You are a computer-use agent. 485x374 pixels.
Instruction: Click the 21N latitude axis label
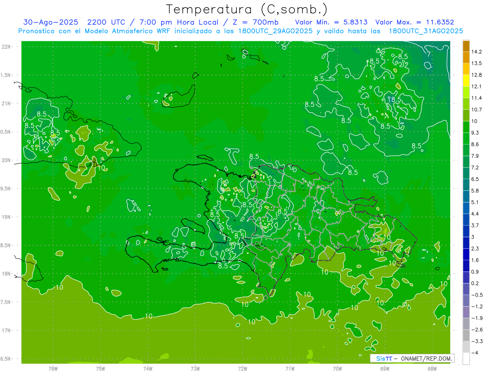click(6, 104)
